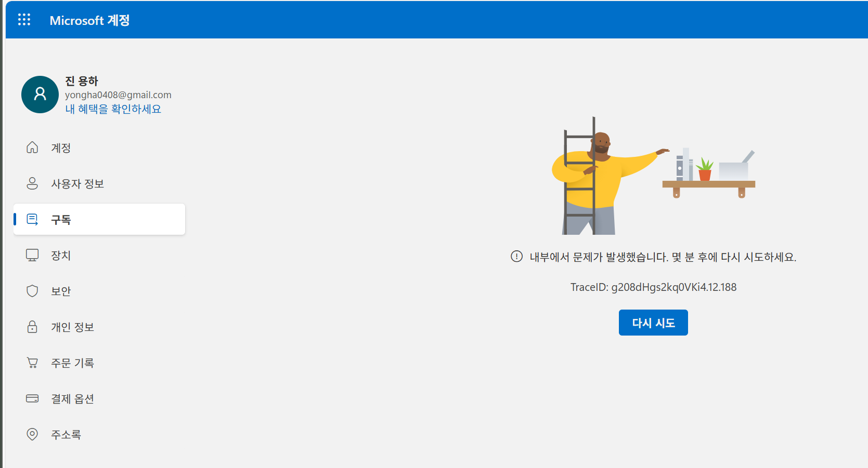Click the 다시 시도 retry button
Image resolution: width=868 pixels, height=468 pixels.
pos(653,322)
